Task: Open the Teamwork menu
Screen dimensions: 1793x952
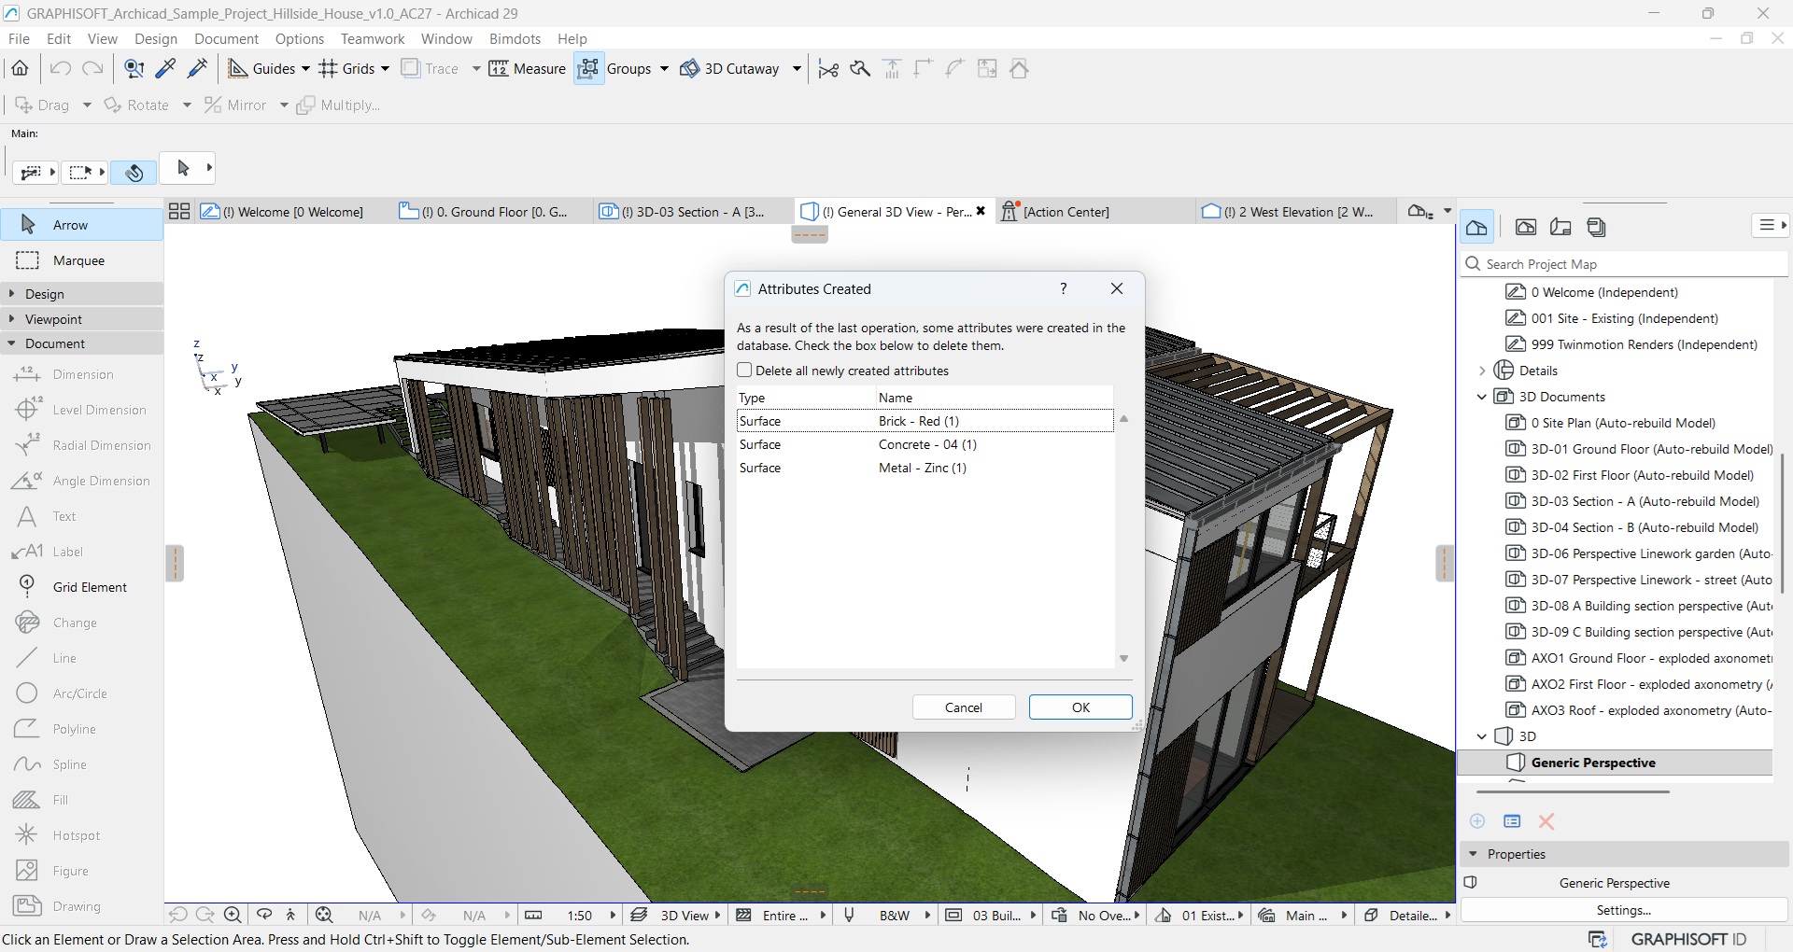Action: tap(372, 39)
